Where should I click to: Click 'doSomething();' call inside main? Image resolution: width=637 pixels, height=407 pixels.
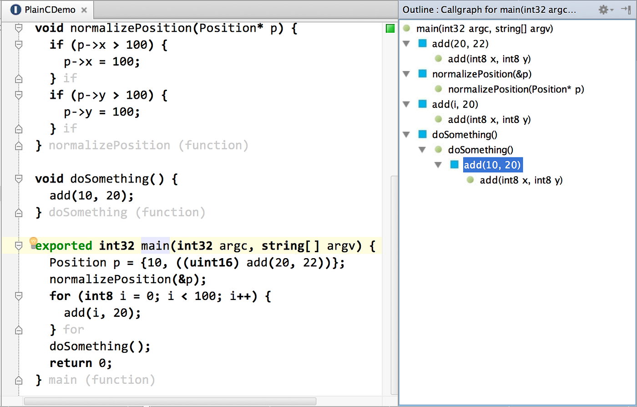100,346
